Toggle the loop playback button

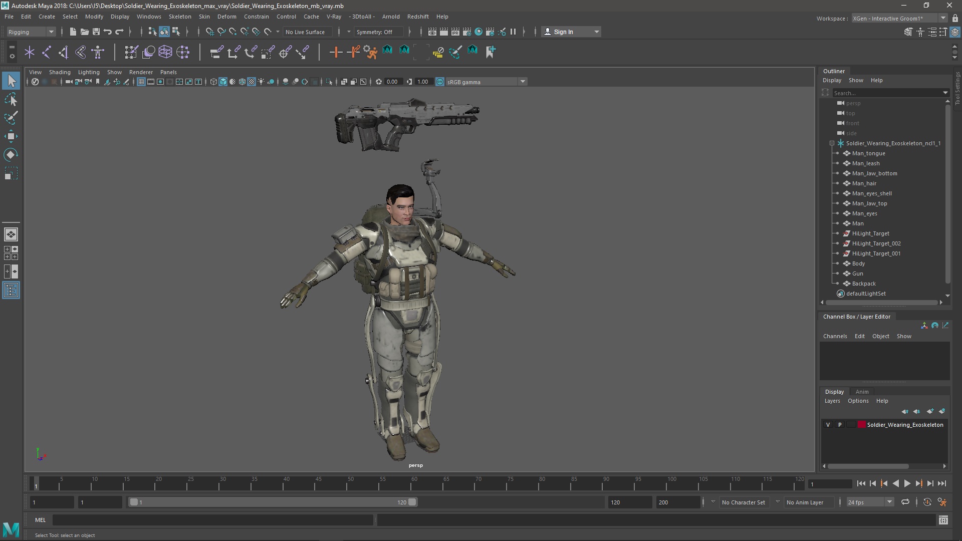click(905, 502)
